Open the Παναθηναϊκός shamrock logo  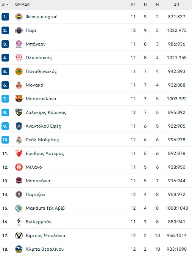click(x=19, y=71)
